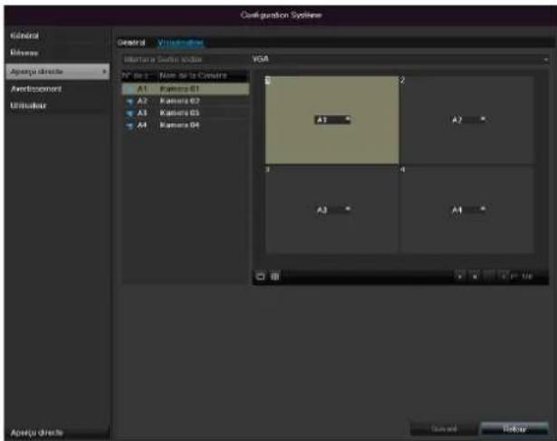Expand the Aperçu directe sidebar arrow

104,72
